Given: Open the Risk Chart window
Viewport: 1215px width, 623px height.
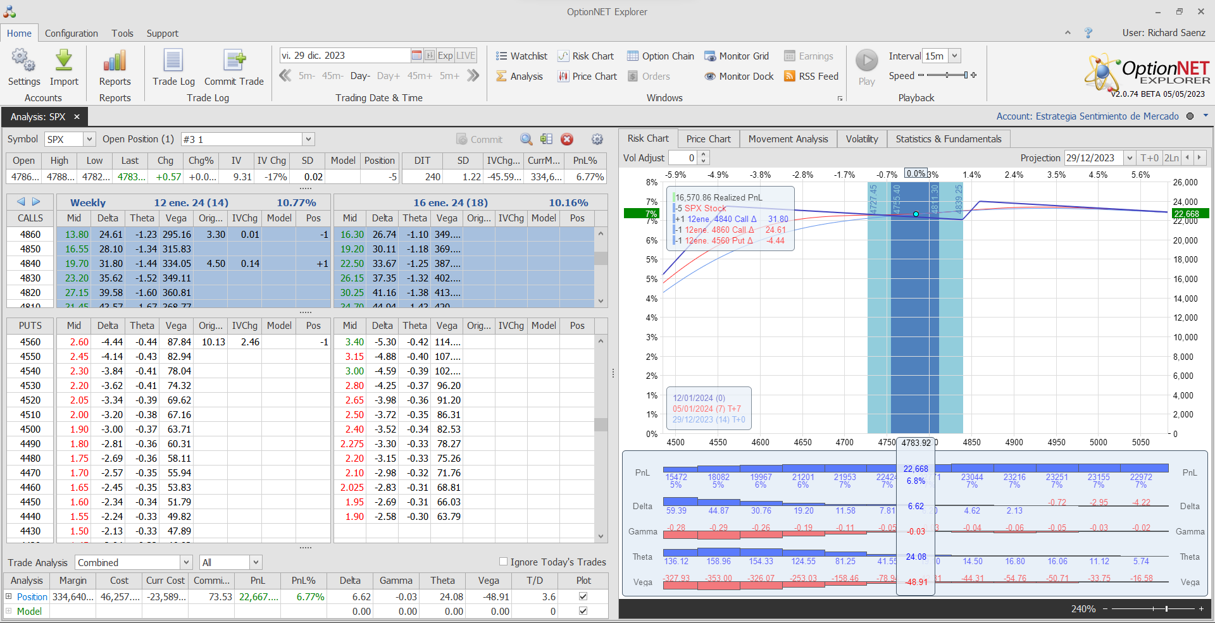Looking at the screenshot, I should 585,56.
